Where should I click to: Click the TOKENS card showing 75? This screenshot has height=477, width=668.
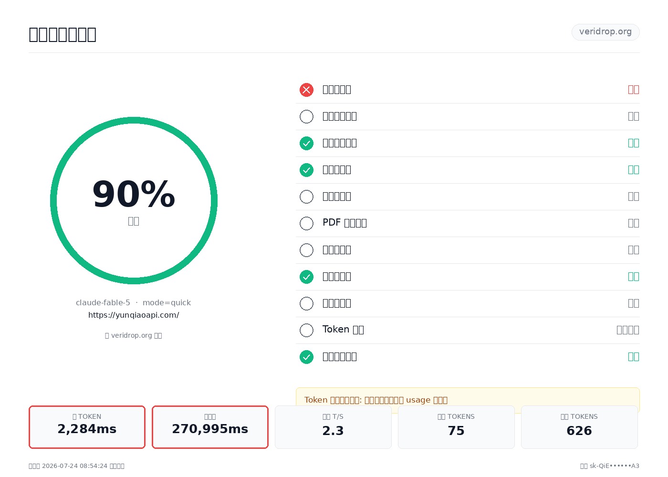[x=456, y=427]
